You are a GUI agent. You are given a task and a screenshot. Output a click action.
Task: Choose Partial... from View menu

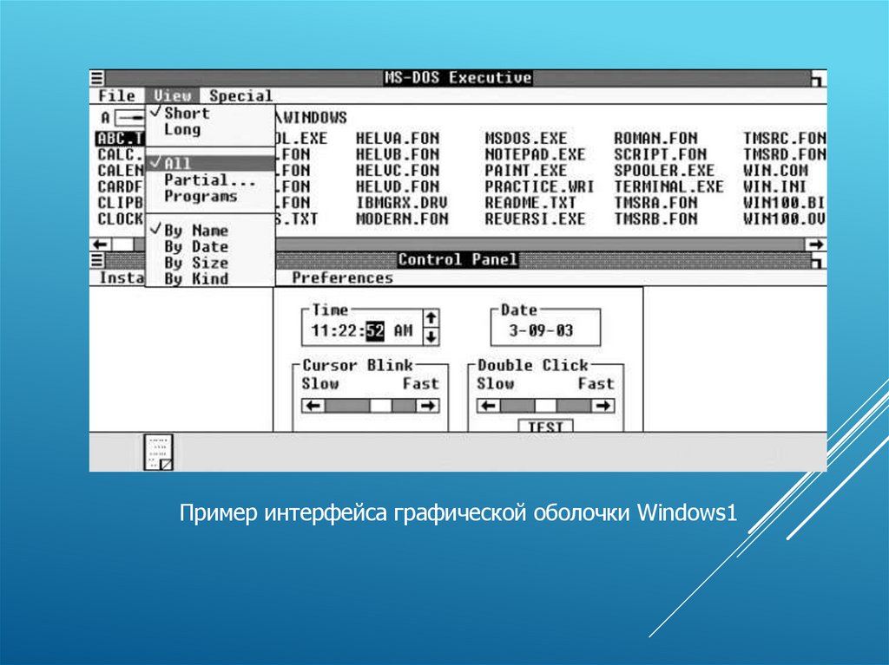(210, 179)
